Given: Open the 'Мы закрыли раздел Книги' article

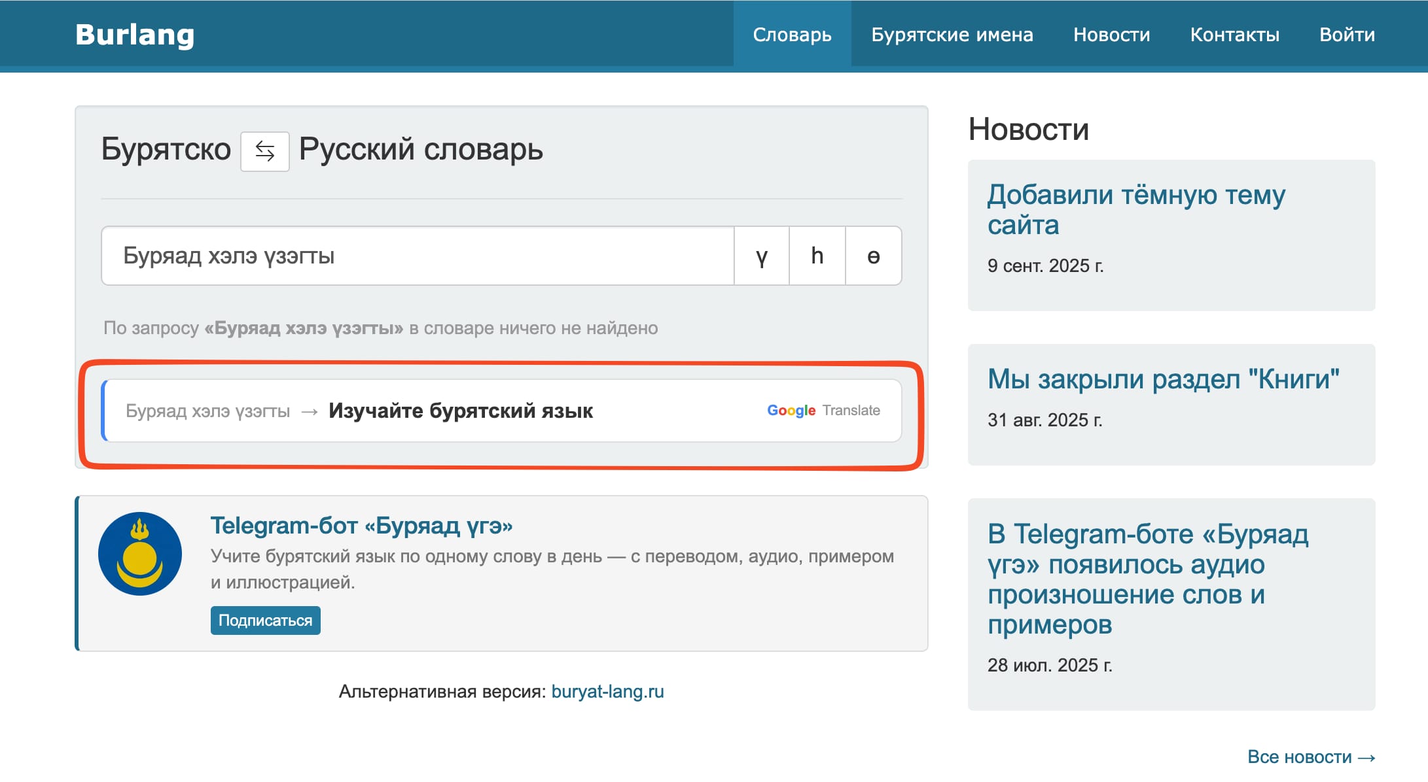Looking at the screenshot, I should click(x=1164, y=376).
